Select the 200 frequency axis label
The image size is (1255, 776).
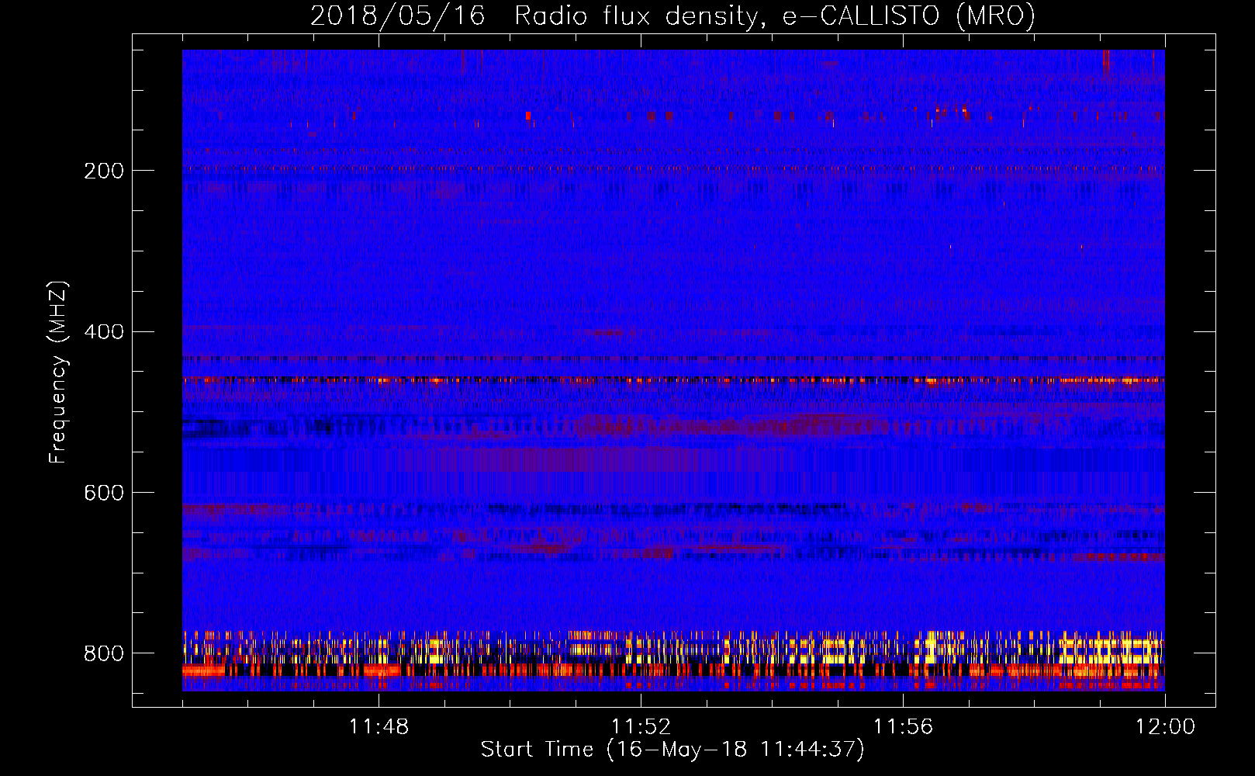coord(104,171)
